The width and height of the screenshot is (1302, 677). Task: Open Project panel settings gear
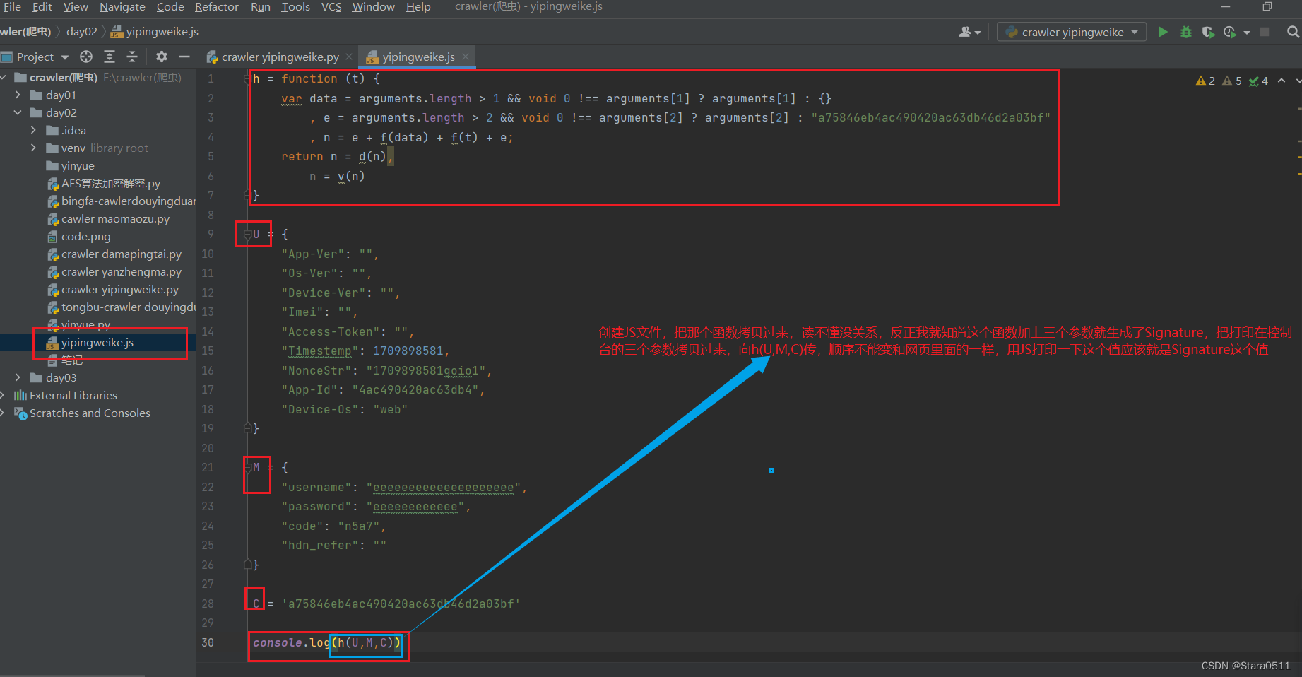[162, 57]
